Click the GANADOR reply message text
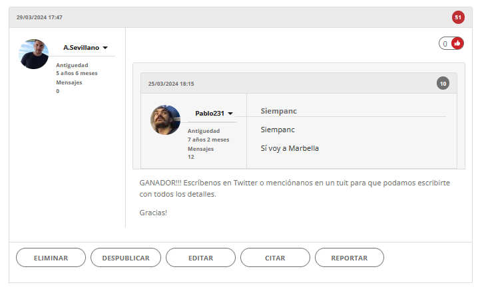This screenshot has height=291, width=482. [x=294, y=188]
